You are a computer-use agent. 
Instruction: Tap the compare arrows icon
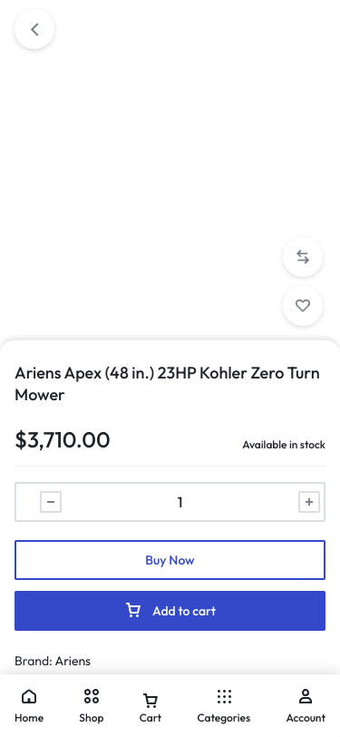click(x=303, y=257)
